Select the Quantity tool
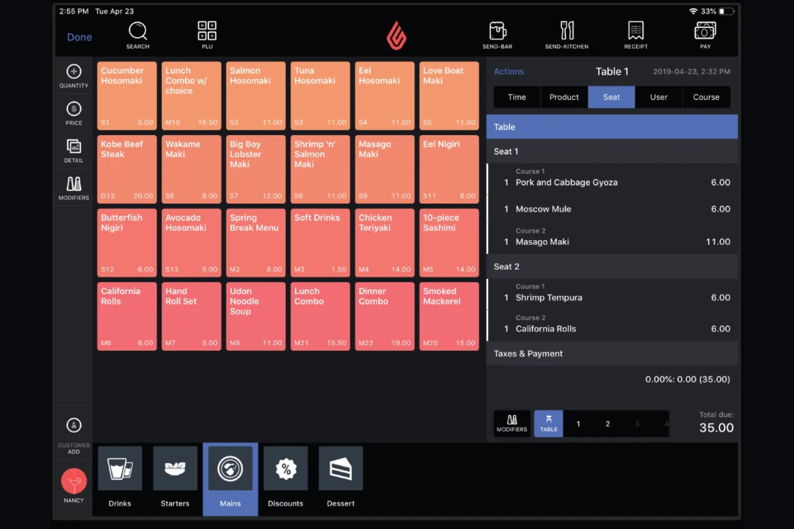Image resolution: width=794 pixels, height=529 pixels. pyautogui.click(x=73, y=75)
